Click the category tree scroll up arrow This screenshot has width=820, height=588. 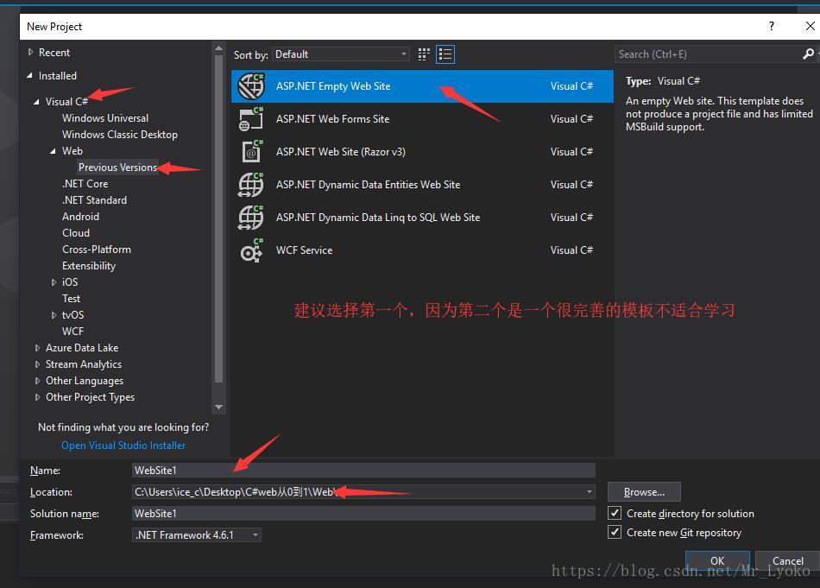click(219, 48)
